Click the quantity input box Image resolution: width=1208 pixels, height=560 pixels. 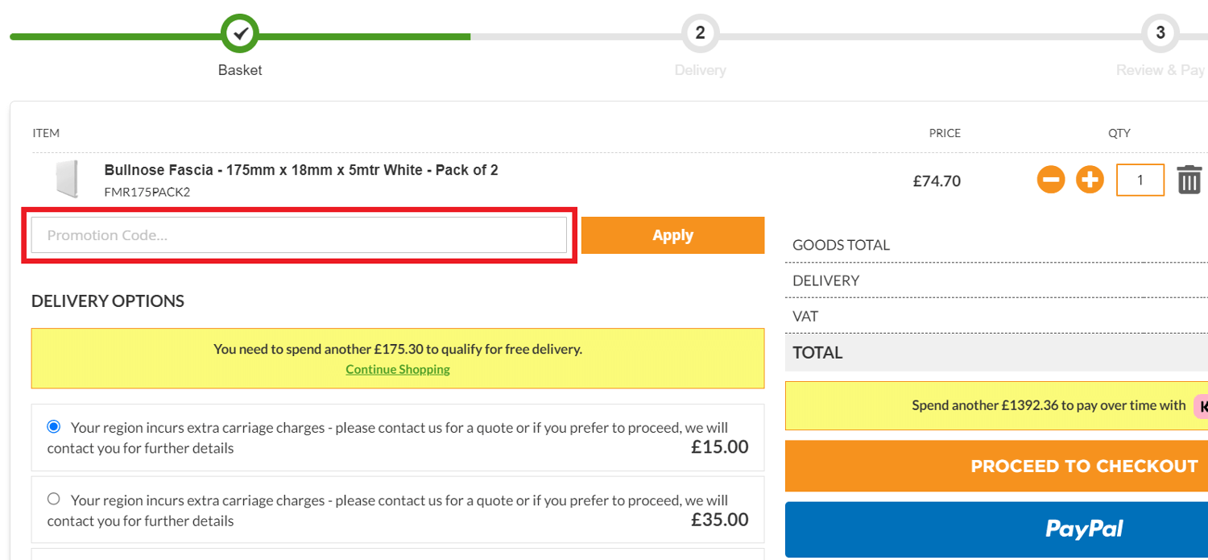(x=1140, y=180)
